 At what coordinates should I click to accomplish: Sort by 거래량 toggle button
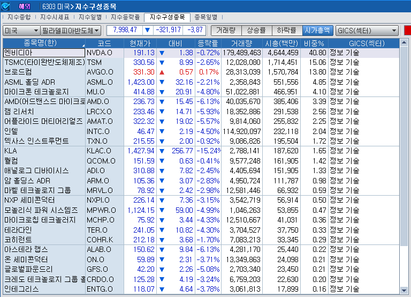(x=226, y=31)
